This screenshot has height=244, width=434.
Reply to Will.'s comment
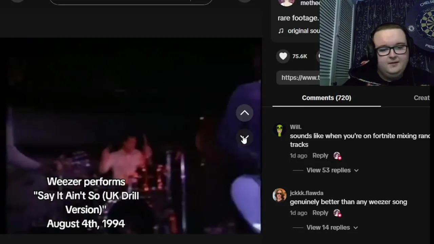point(320,156)
